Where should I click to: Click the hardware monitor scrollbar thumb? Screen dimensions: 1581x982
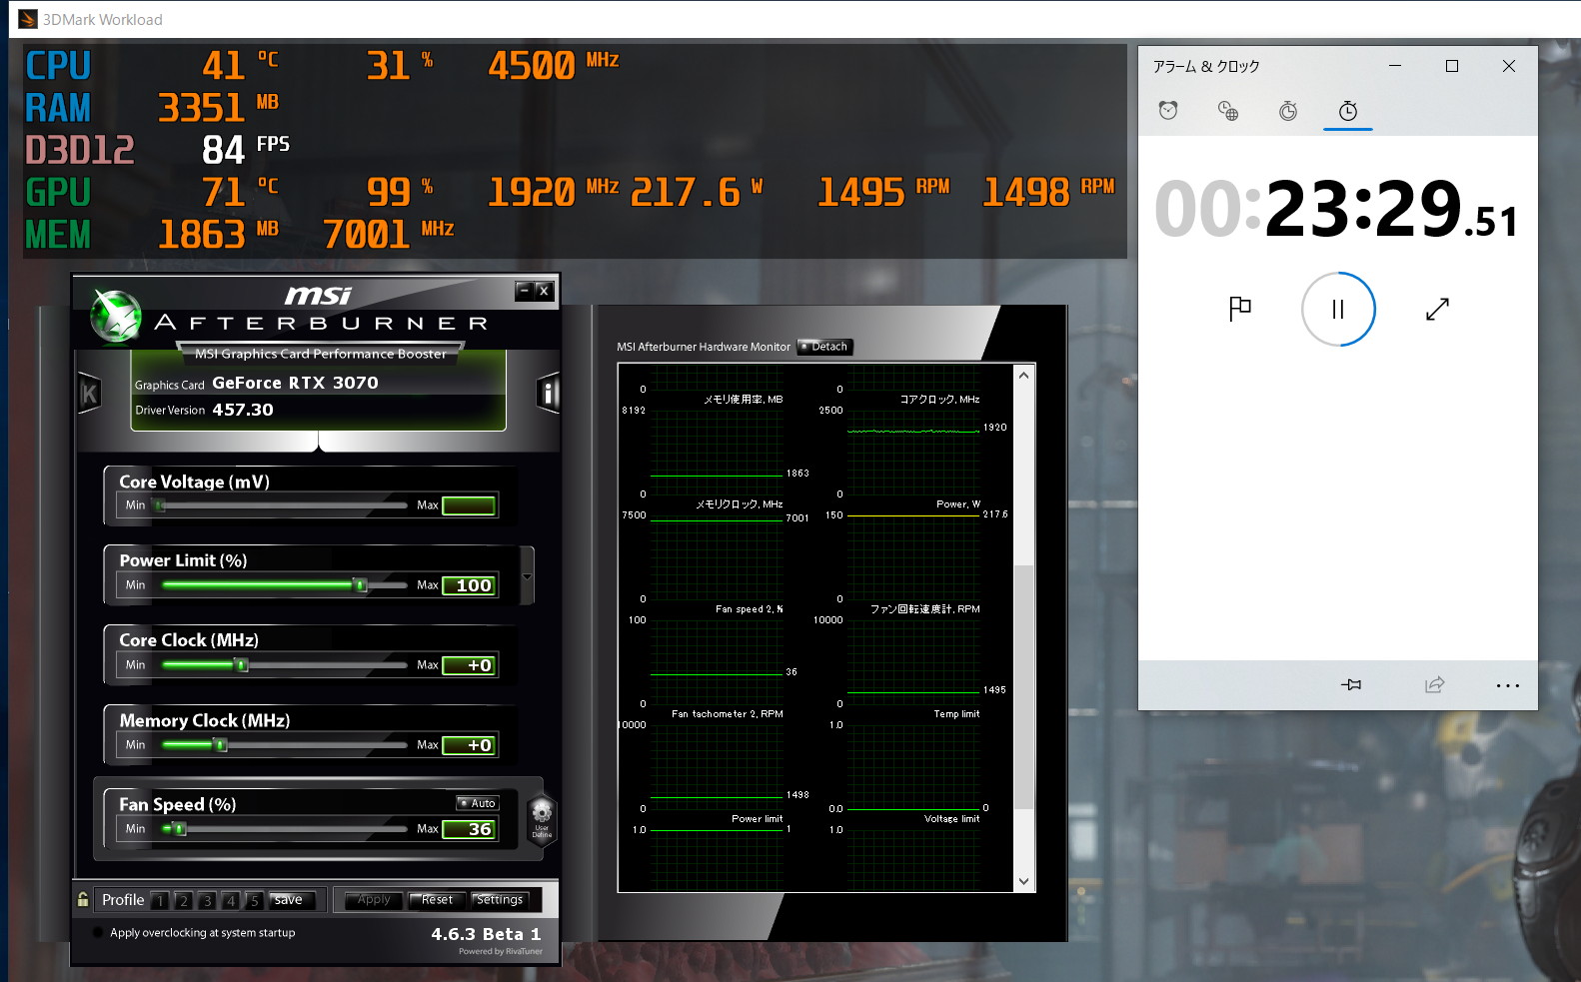[1023, 687]
